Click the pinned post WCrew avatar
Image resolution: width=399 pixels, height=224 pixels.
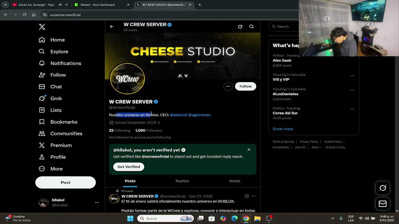(114, 198)
